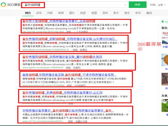Click the 八方资源网 source link
This screenshot has height=126, width=168.
(82, 32)
